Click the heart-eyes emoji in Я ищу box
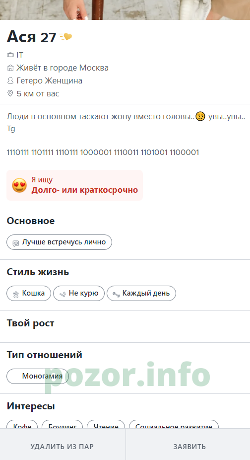Screen dimensions: 250x460 [19, 185]
